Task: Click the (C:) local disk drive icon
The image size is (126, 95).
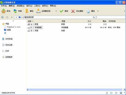Action: coord(28,28)
